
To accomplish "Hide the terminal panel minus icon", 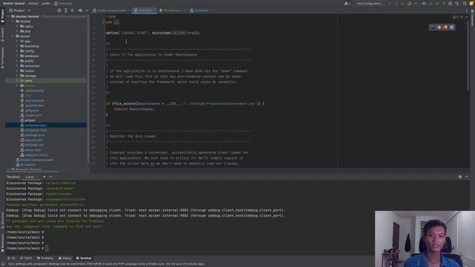I will click(x=467, y=177).
